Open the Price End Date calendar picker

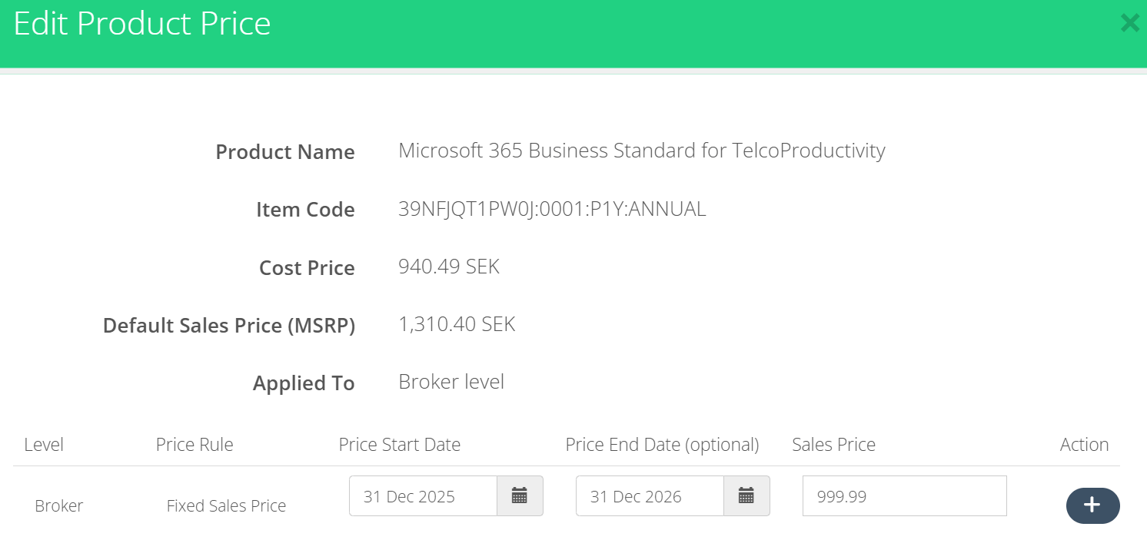[x=746, y=496]
